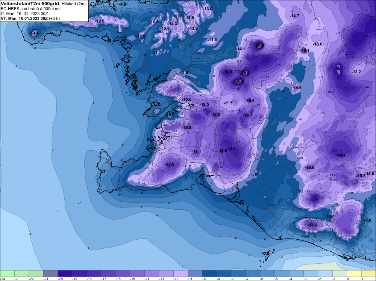This screenshot has width=376, height=281.
Task: Click the 'IT: Mán. 16. 01. 2023 00Z' line
Action: [x=24, y=14]
